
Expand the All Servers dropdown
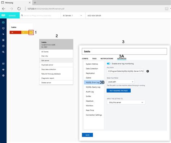(73, 15)
